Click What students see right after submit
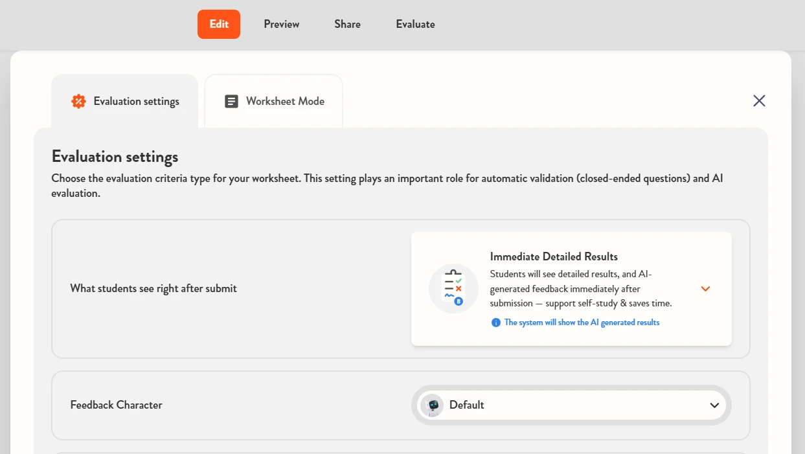The width and height of the screenshot is (805, 454). tap(153, 288)
